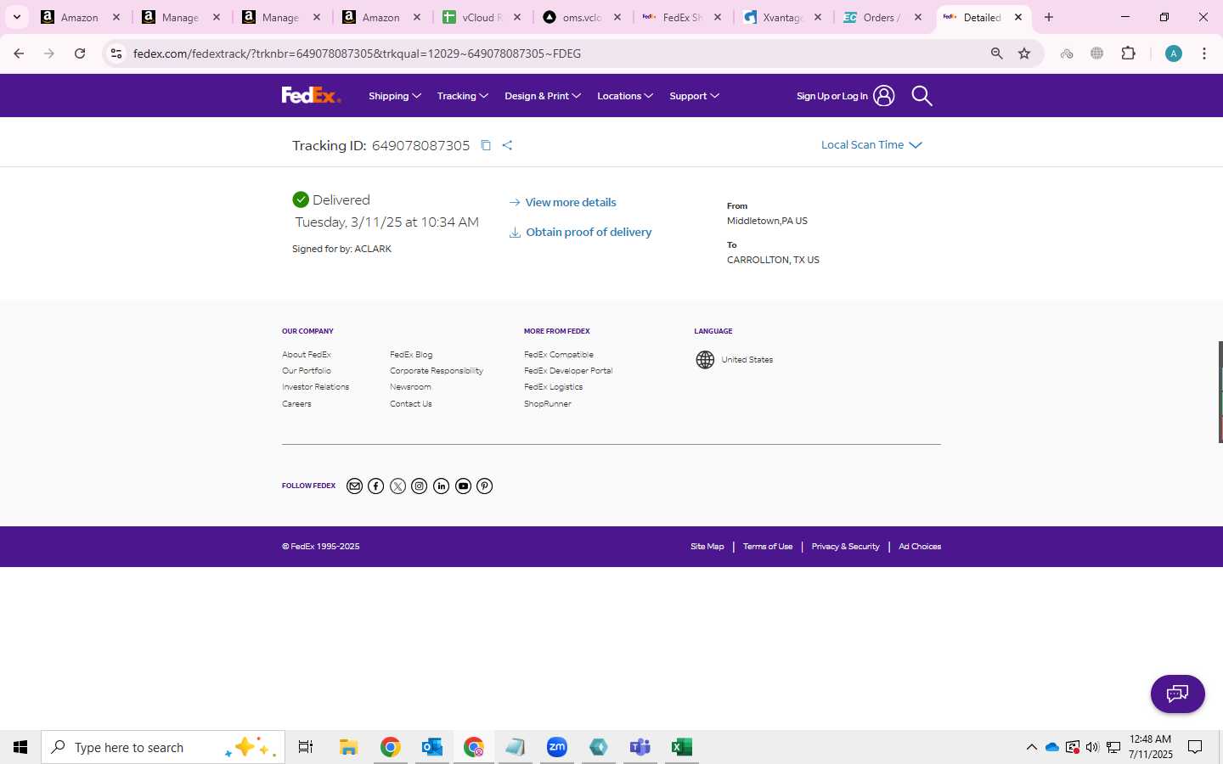Open the Site Map footer link
The width and height of the screenshot is (1223, 764).
tap(707, 547)
